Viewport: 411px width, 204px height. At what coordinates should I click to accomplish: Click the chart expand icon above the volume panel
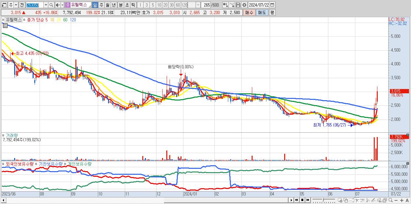tap(408, 135)
